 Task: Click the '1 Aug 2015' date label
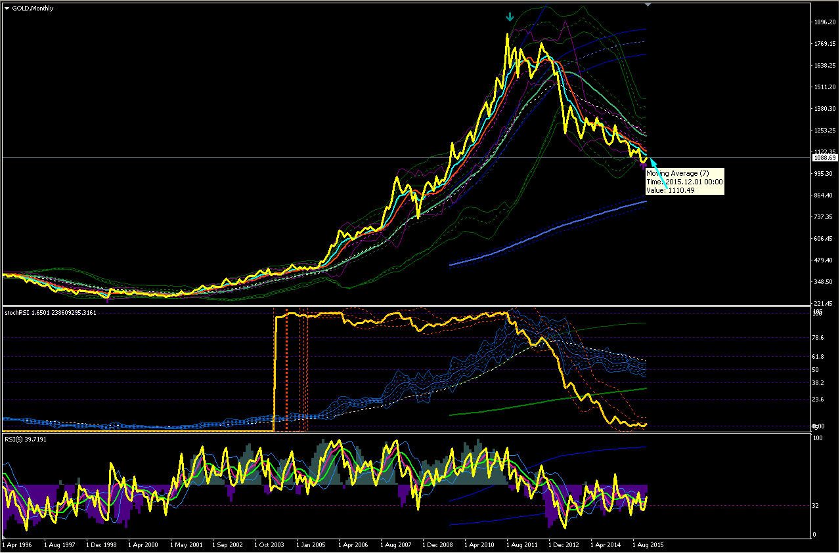click(x=649, y=544)
